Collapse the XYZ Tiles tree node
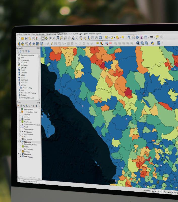178x202 pixels. pyautogui.click(x=17, y=85)
